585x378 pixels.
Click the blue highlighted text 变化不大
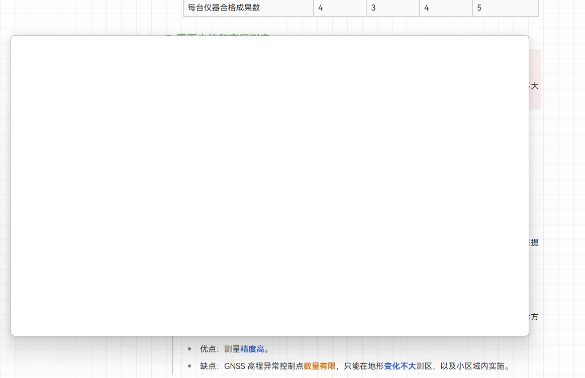click(400, 366)
